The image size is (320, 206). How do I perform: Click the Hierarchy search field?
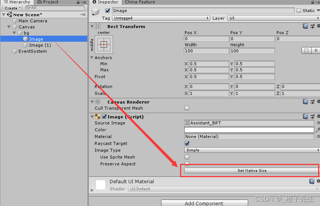click(55, 8)
